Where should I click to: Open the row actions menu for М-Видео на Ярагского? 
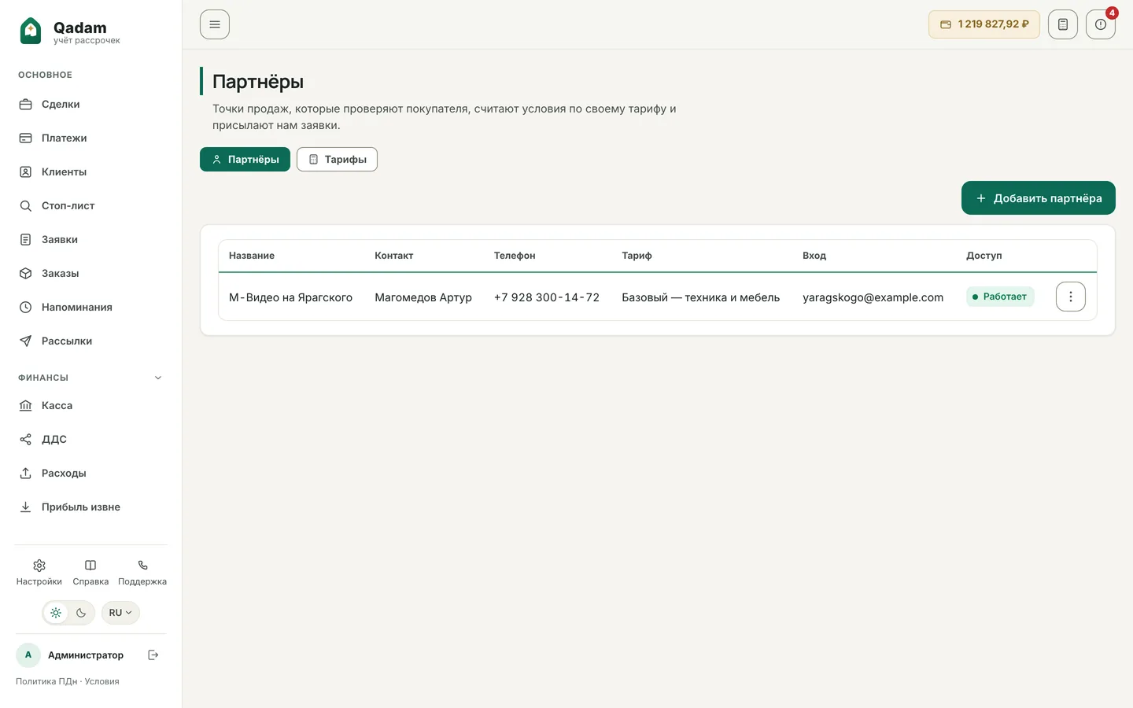pos(1071,297)
